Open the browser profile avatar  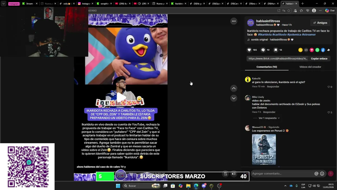coord(314,11)
